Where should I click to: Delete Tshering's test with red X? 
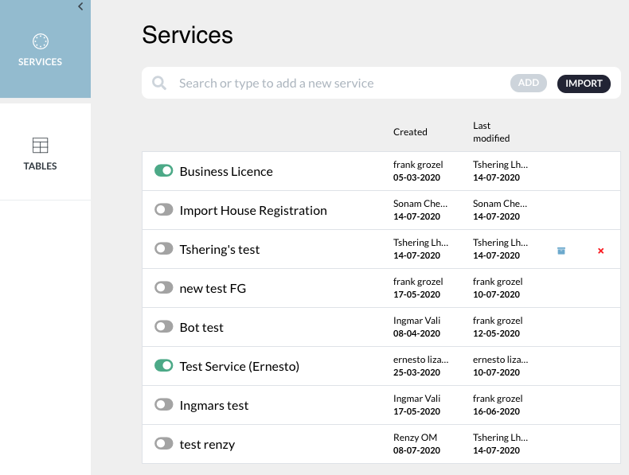click(600, 251)
